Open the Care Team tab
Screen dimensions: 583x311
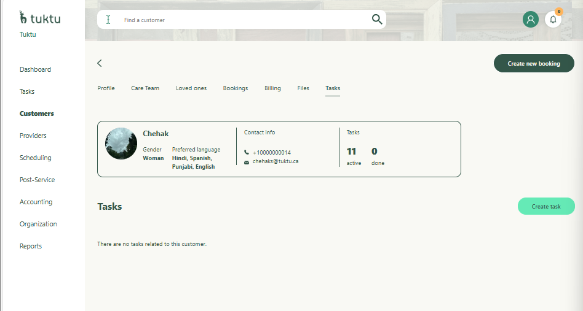[145, 88]
